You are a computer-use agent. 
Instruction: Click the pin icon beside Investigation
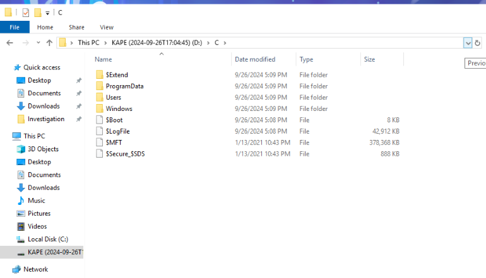point(79,119)
